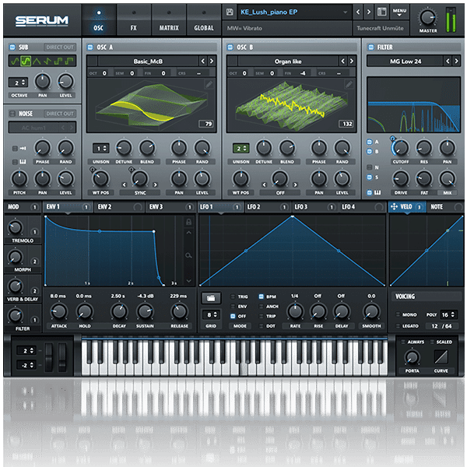Click the OSC B Organ like wavetable display
Image resolution: width=467 pixels, height=467 pixels.
291,105
